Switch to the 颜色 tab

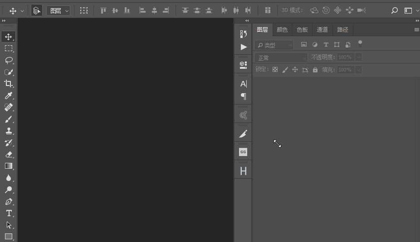(x=282, y=30)
